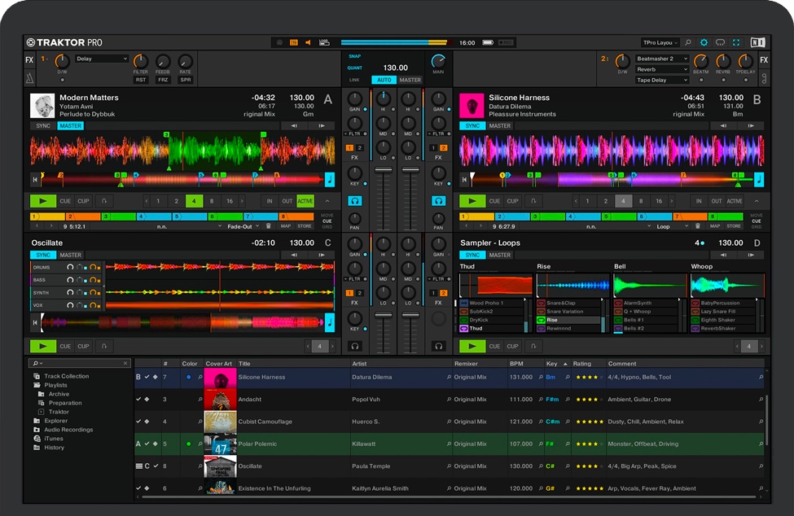This screenshot has height=516, width=794.
Task: Open the TPro Layout selector dropdown
Action: [x=660, y=42]
